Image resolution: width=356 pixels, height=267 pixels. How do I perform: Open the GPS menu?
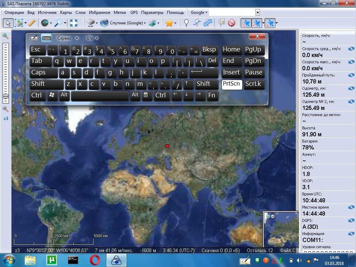[134, 13]
